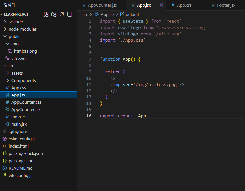The width and height of the screenshot is (245, 191).
Task: Switch to the Footer.jsx tab
Action: point(226,5)
